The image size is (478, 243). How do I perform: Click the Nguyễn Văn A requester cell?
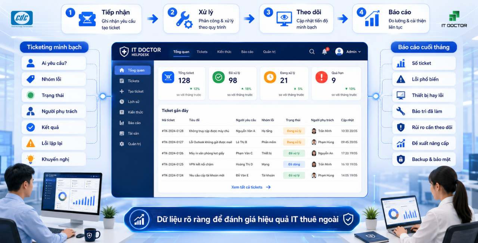click(x=245, y=131)
